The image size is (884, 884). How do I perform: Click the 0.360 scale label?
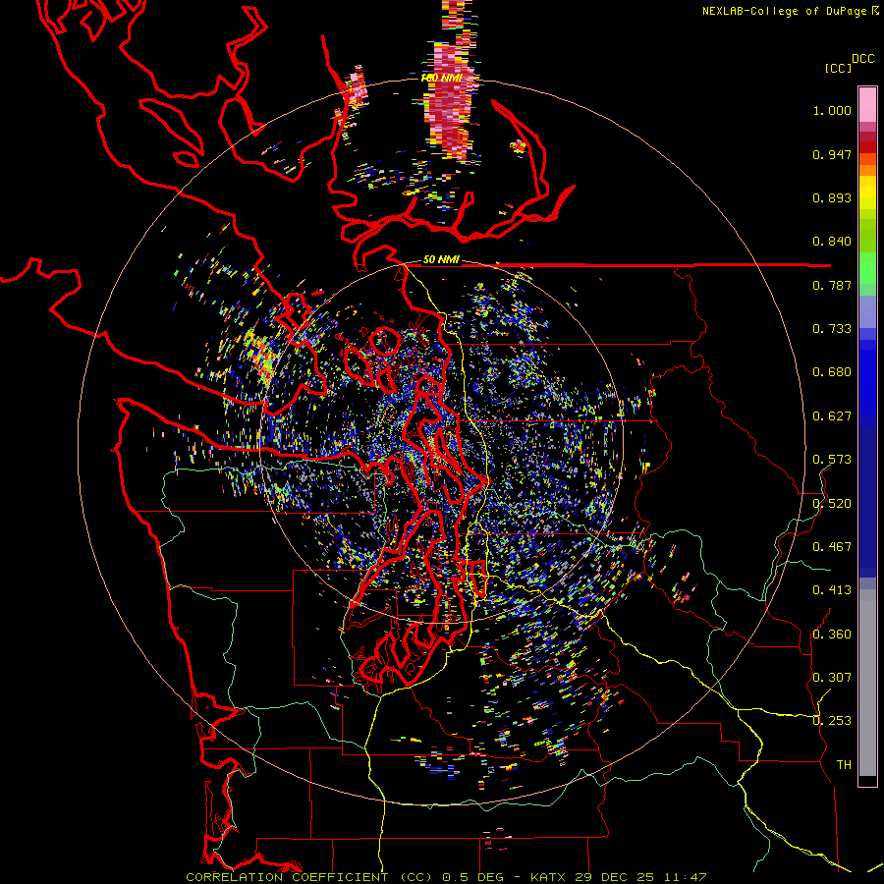coord(832,634)
